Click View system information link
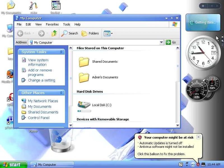 [38, 62]
